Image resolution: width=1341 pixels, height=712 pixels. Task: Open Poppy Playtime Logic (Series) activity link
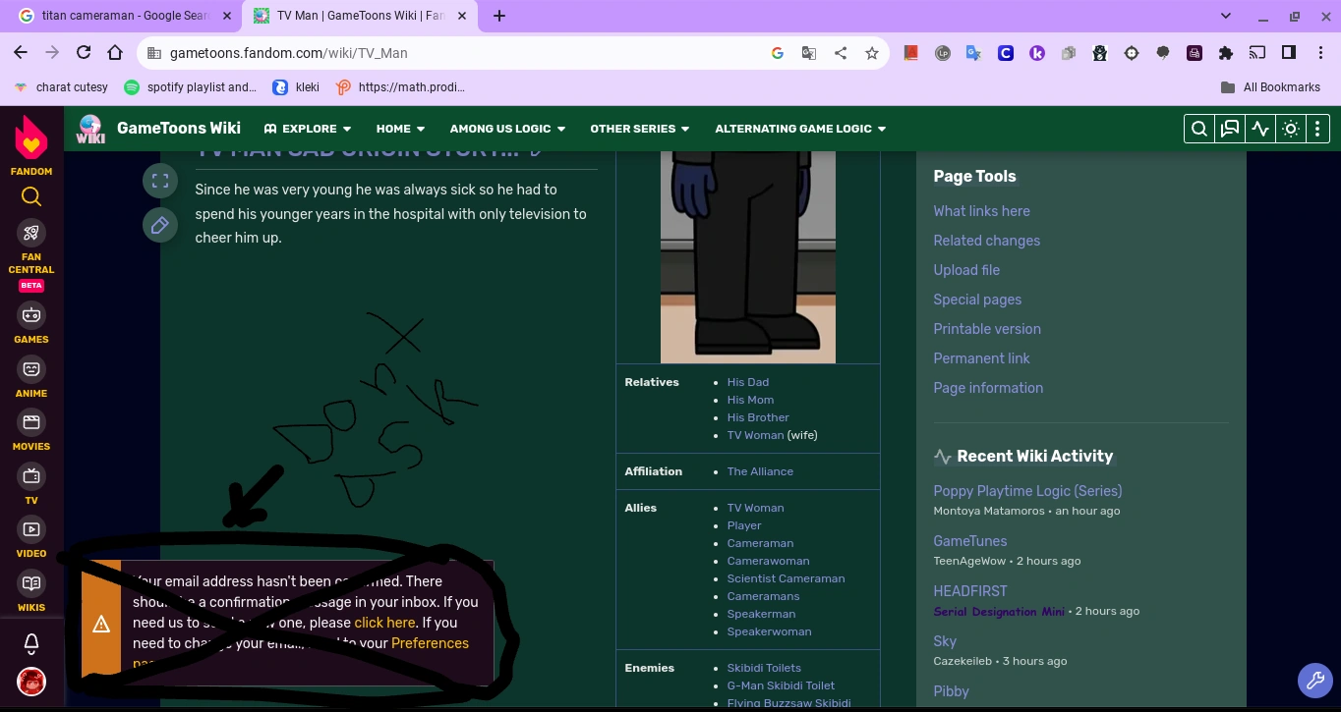1027,491
